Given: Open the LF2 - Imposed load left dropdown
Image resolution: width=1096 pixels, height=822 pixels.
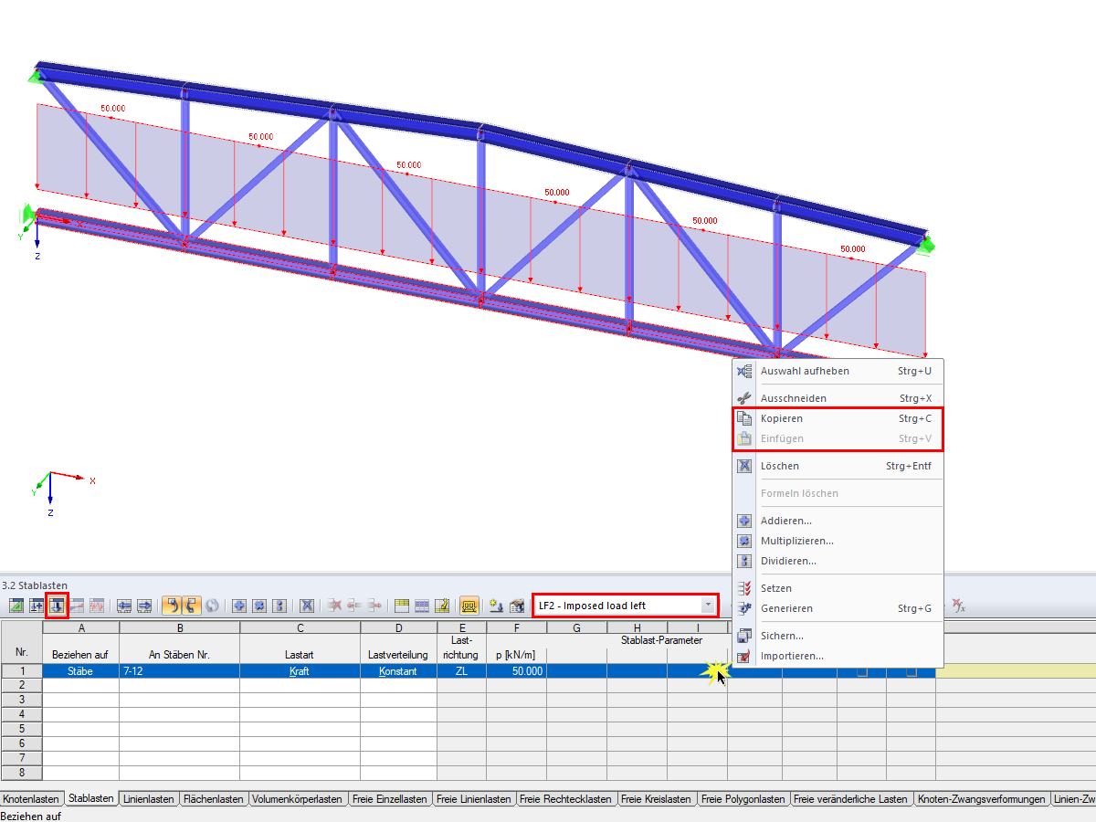Looking at the screenshot, I should click(708, 605).
